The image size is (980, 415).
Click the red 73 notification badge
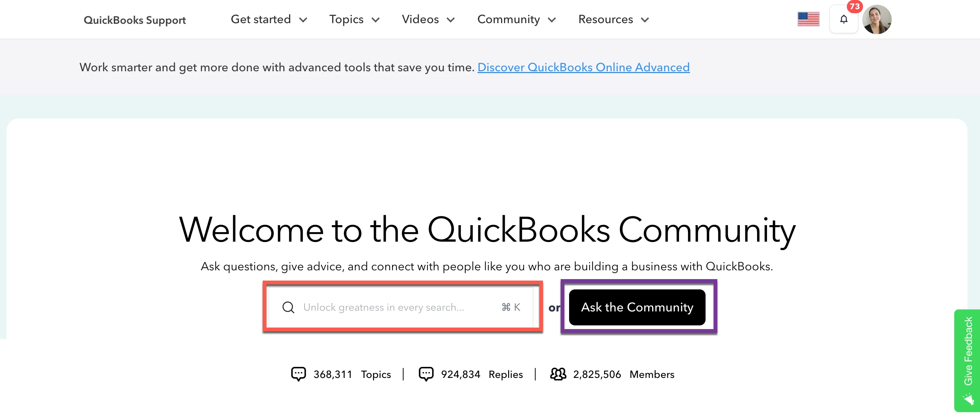click(855, 7)
